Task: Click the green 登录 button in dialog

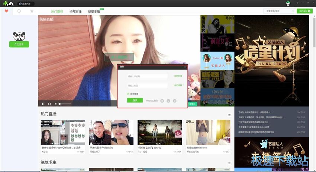Action: click(x=135, y=101)
